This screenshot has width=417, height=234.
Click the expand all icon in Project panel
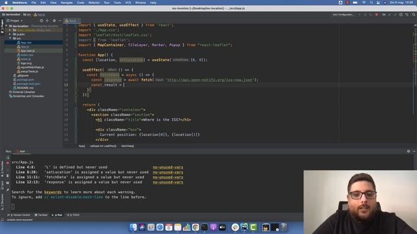47,20
